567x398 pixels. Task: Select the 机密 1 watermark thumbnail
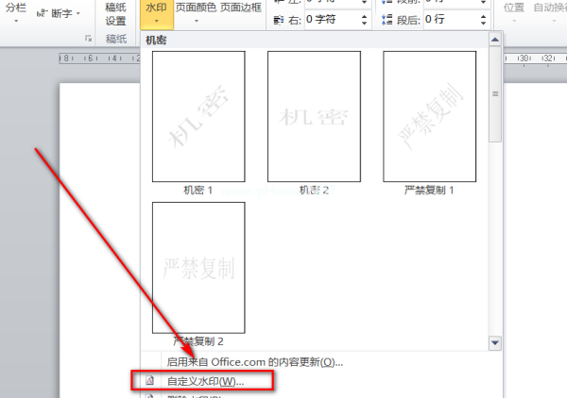(x=198, y=115)
